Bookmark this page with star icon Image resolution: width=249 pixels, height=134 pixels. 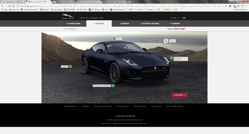[226, 6]
